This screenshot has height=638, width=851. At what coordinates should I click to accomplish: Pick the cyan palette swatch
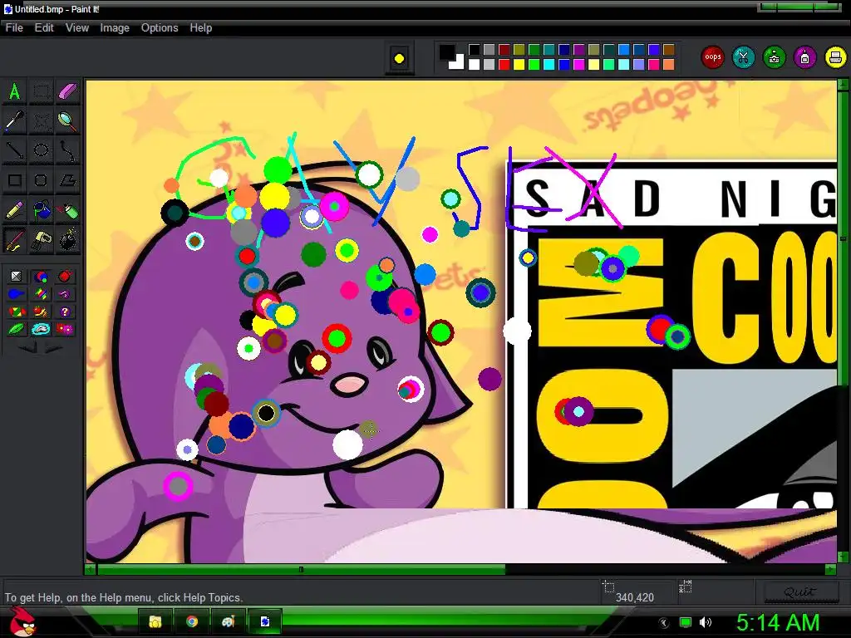click(549, 65)
